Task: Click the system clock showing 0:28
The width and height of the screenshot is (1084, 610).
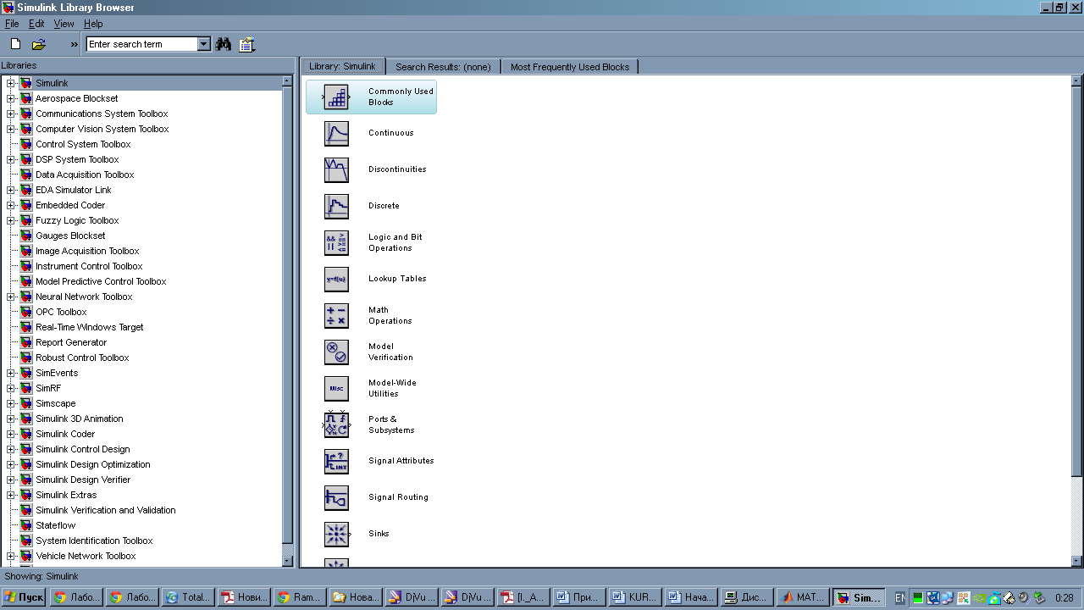Action: click(1064, 598)
